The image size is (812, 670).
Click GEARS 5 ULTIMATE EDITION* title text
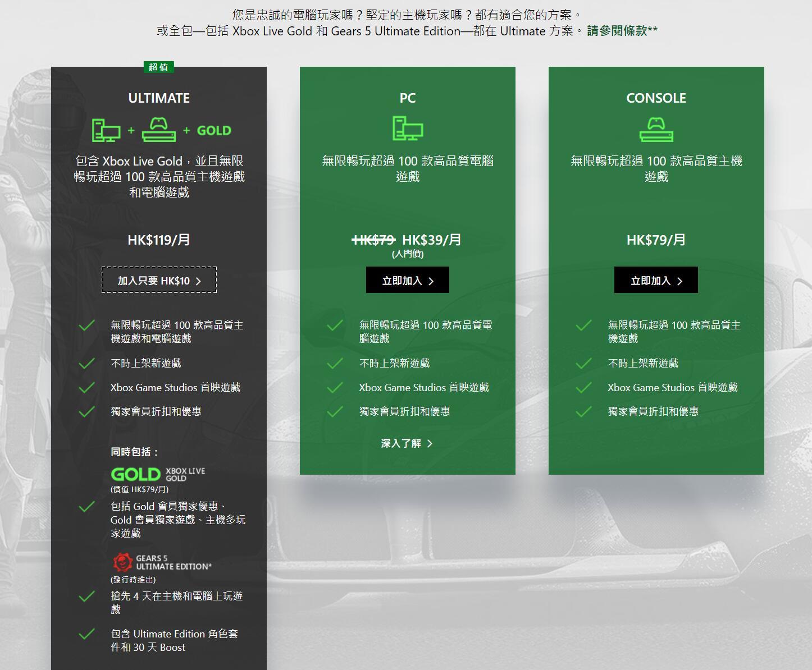click(174, 562)
